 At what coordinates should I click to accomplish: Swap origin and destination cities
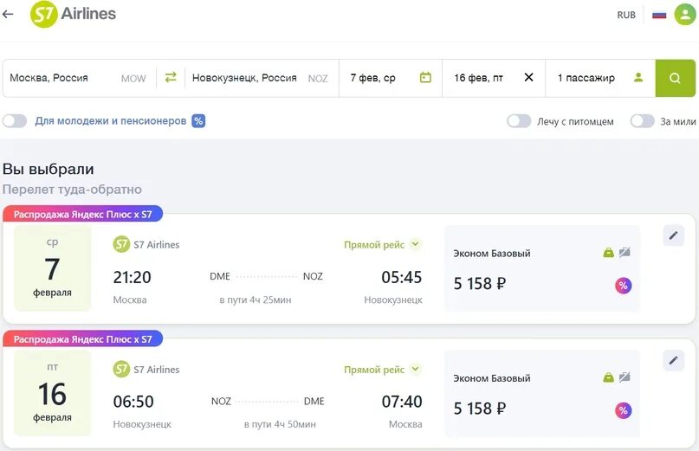[171, 77]
